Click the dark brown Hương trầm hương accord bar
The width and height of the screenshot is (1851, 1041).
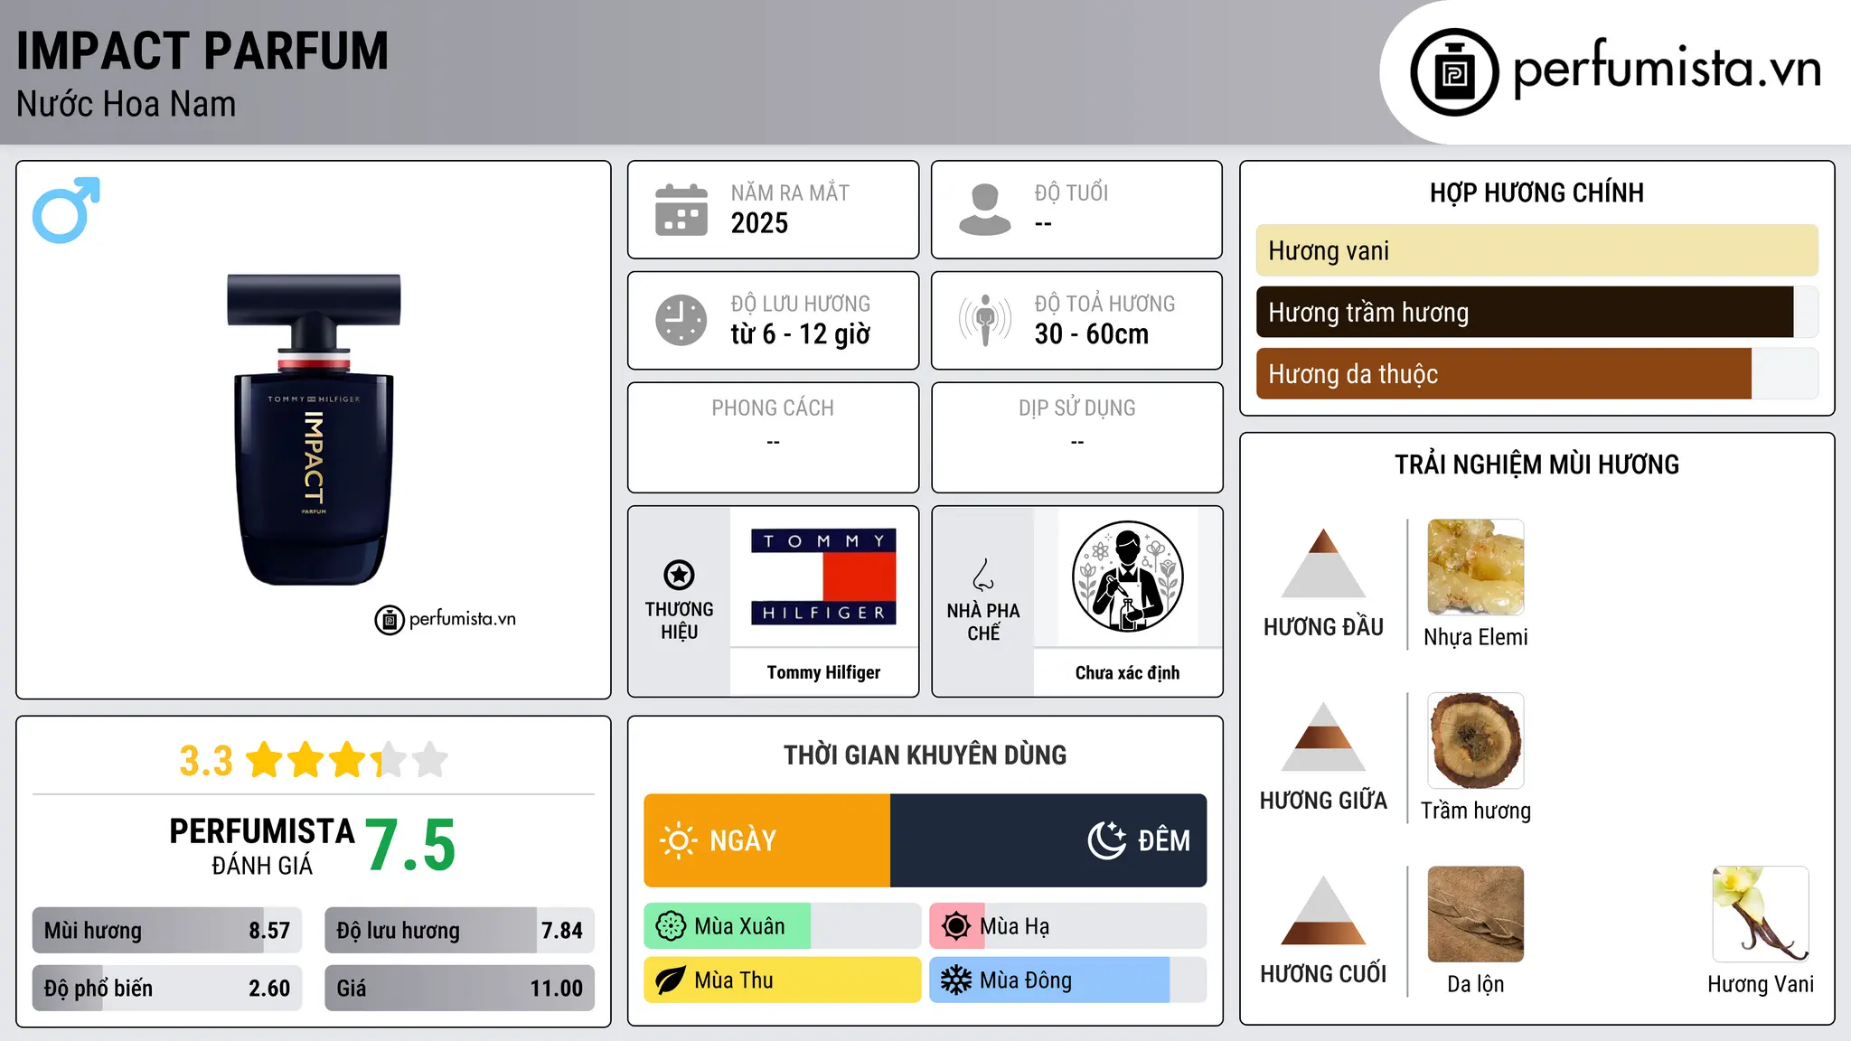pos(1525,312)
